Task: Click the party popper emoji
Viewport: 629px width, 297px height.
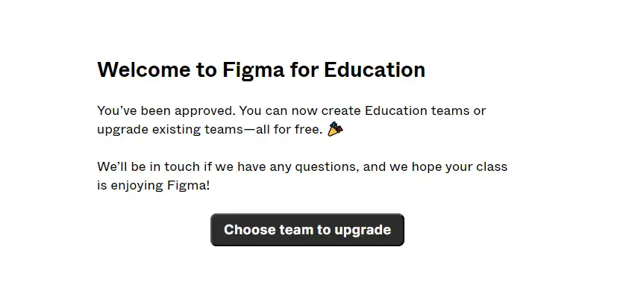Action: pyautogui.click(x=335, y=129)
